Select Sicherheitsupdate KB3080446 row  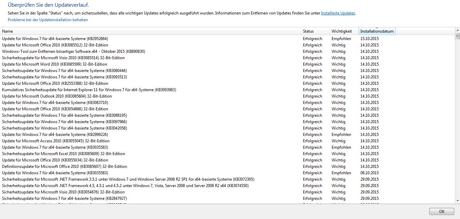pos(227,71)
